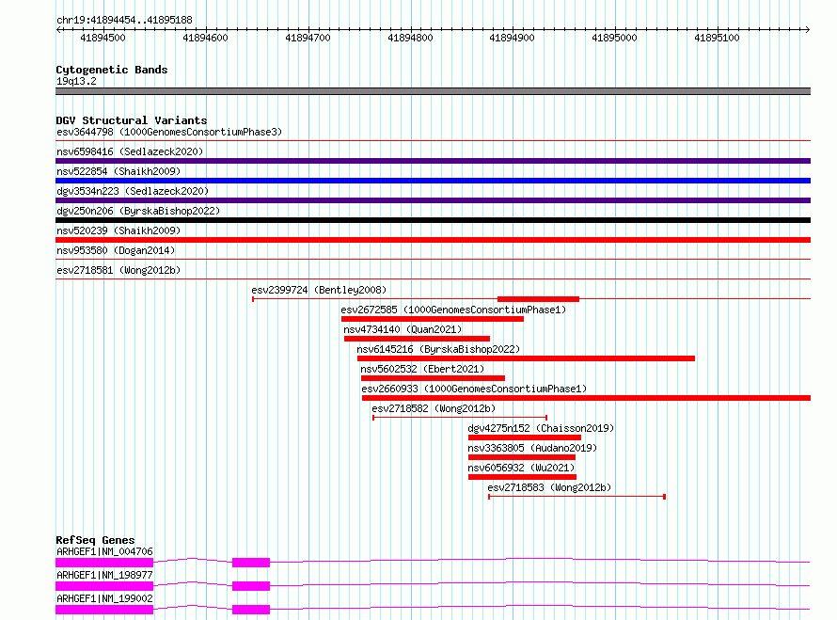Click the nsv6056932 (Wu2021) label text
This screenshot has width=837, height=620.
tap(521, 468)
